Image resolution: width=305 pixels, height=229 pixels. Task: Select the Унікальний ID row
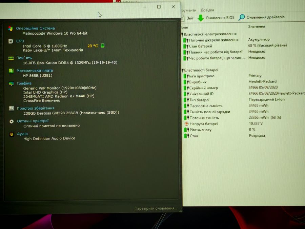[x=244, y=94]
